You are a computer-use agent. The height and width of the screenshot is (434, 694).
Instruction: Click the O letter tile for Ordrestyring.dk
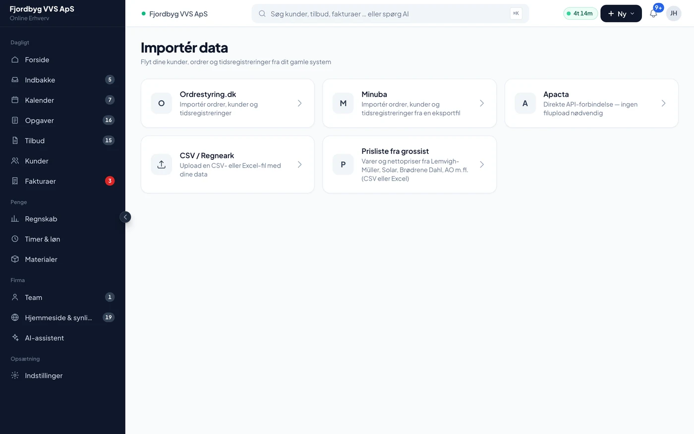click(x=162, y=103)
